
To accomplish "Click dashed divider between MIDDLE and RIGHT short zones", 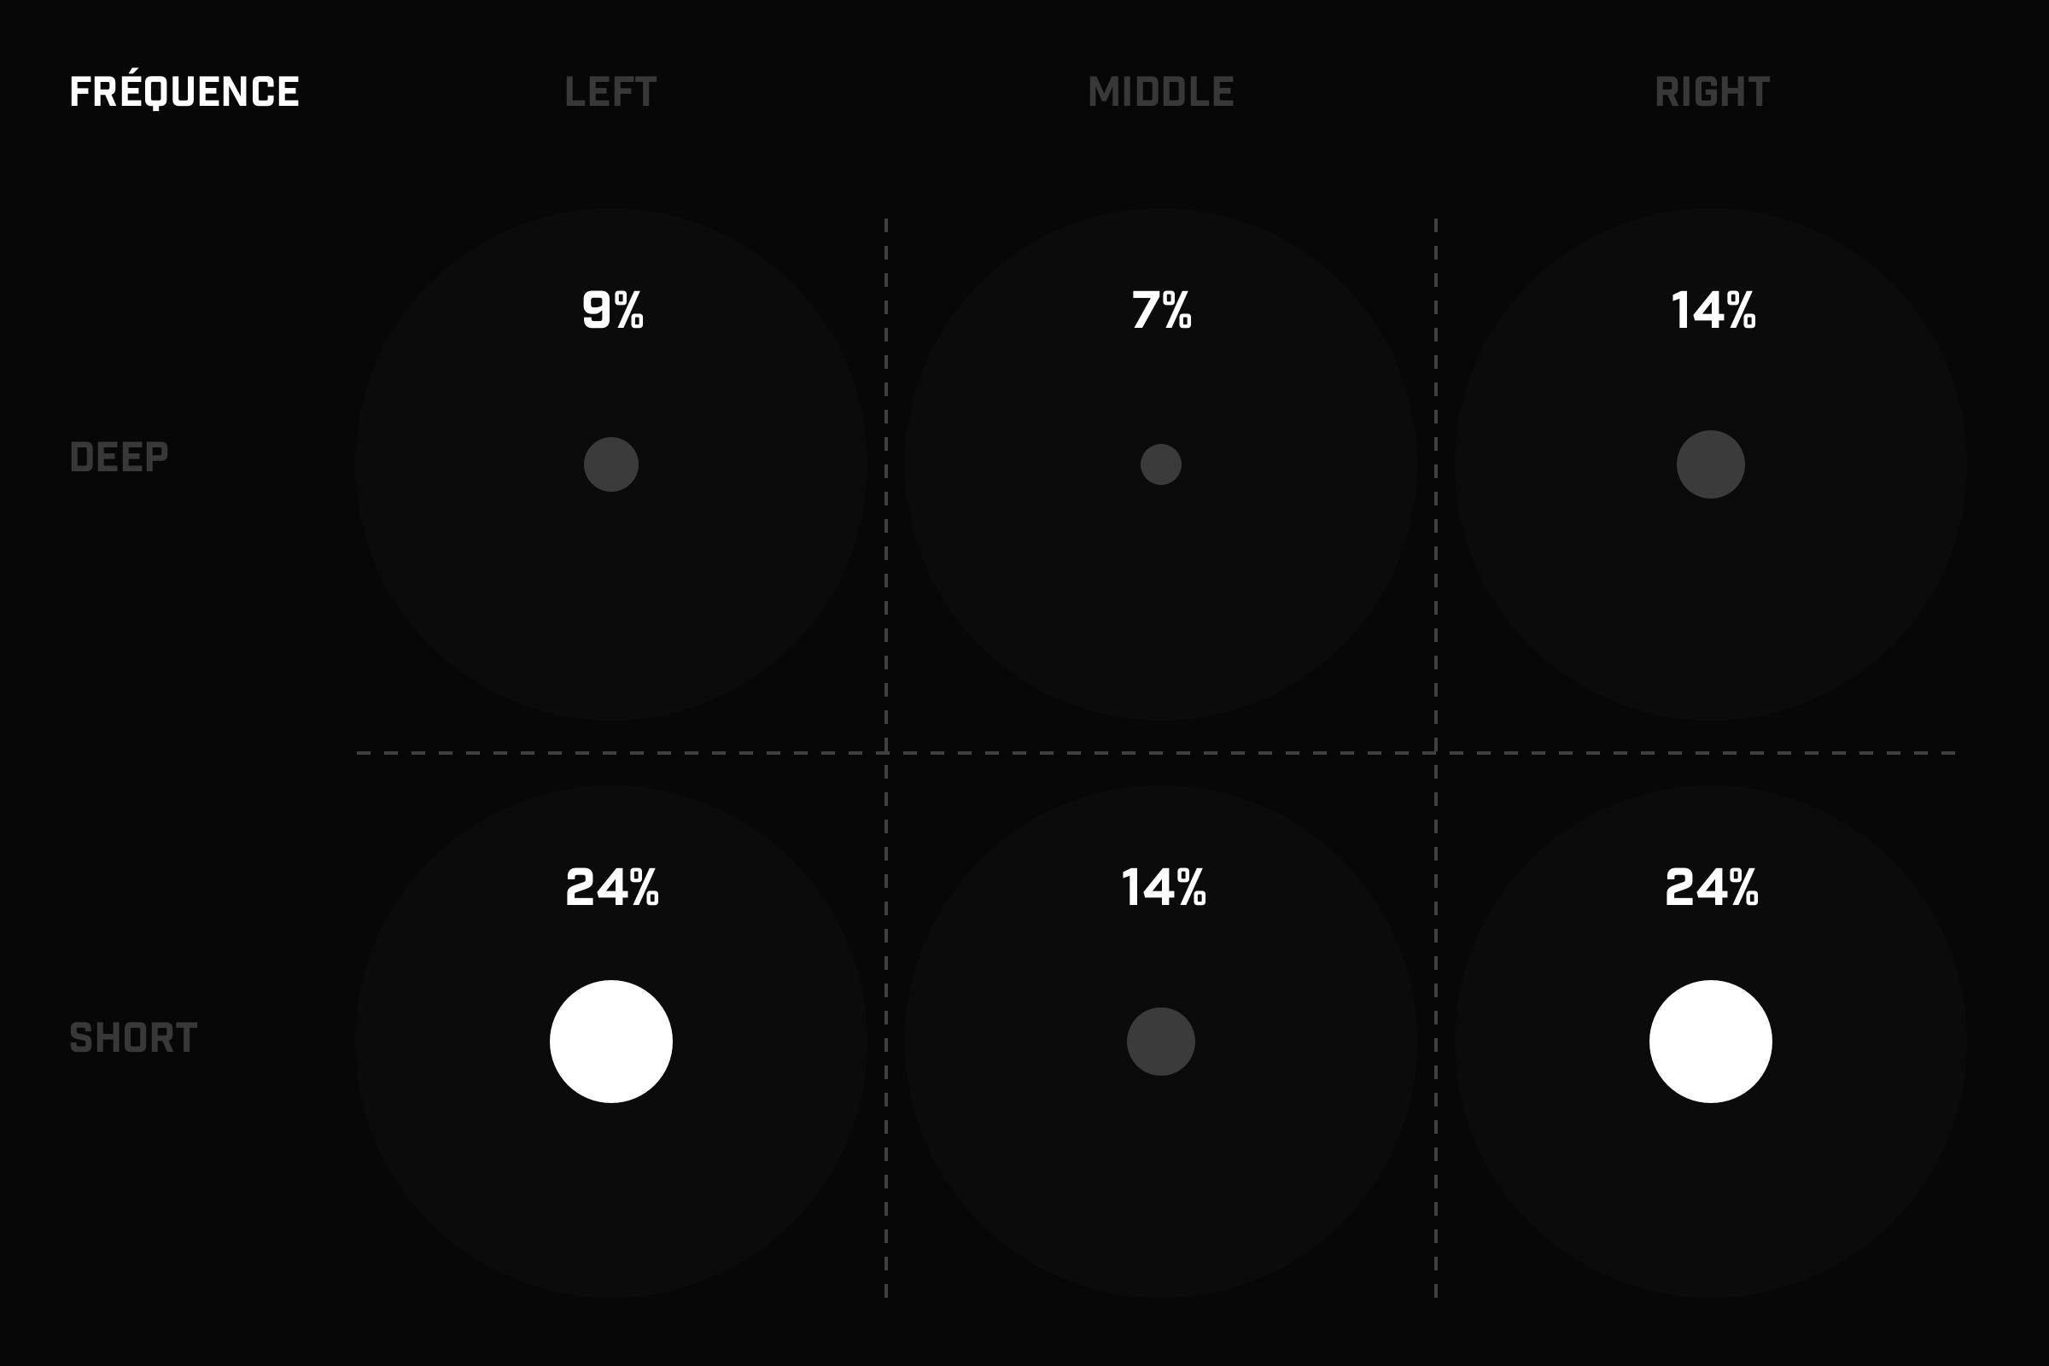I will click(x=1436, y=1026).
